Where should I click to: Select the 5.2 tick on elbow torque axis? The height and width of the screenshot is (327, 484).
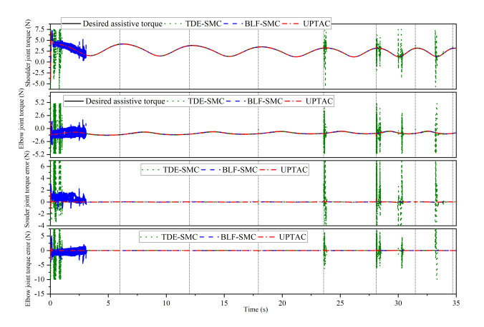41,104
